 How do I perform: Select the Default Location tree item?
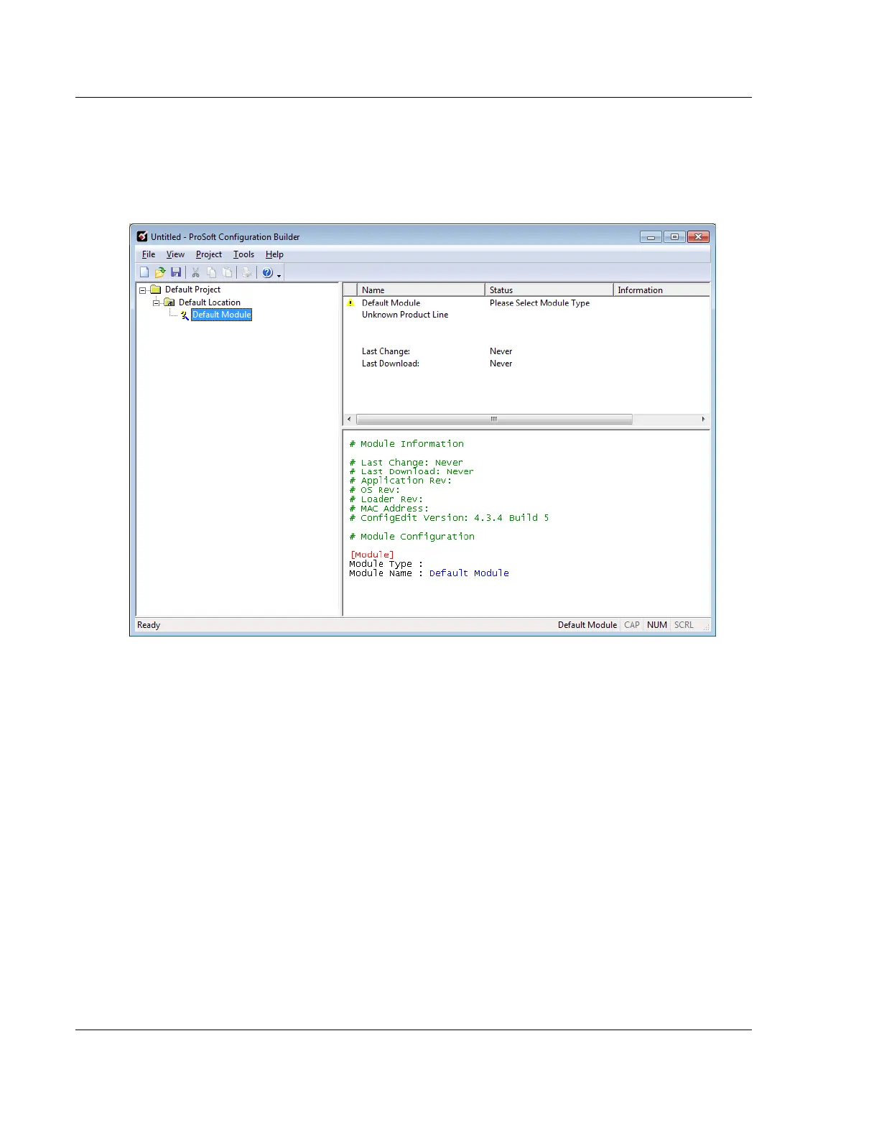pyautogui.click(x=210, y=302)
